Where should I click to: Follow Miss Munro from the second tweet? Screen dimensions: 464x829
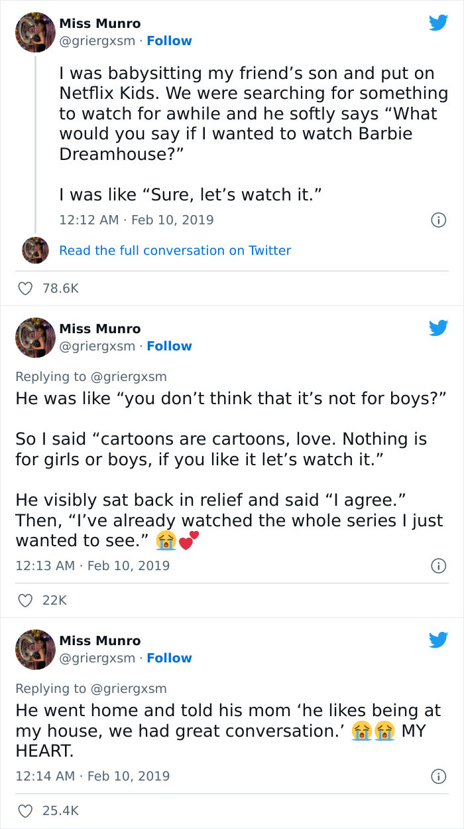(x=169, y=345)
